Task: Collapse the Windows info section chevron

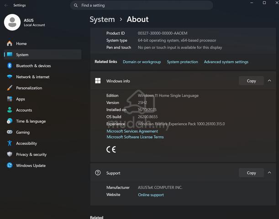Action: 269,81
